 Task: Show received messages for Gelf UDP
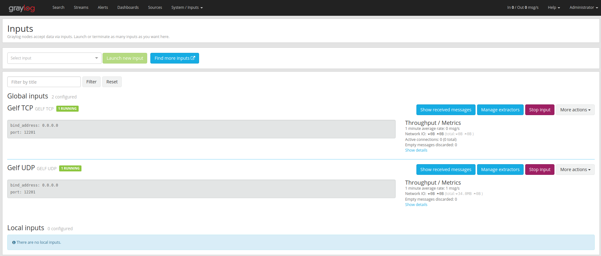point(446,170)
